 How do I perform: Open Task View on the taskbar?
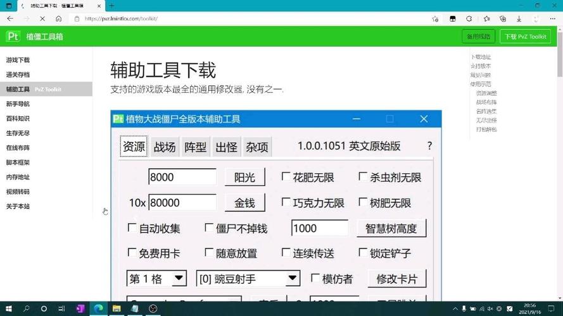(62, 308)
